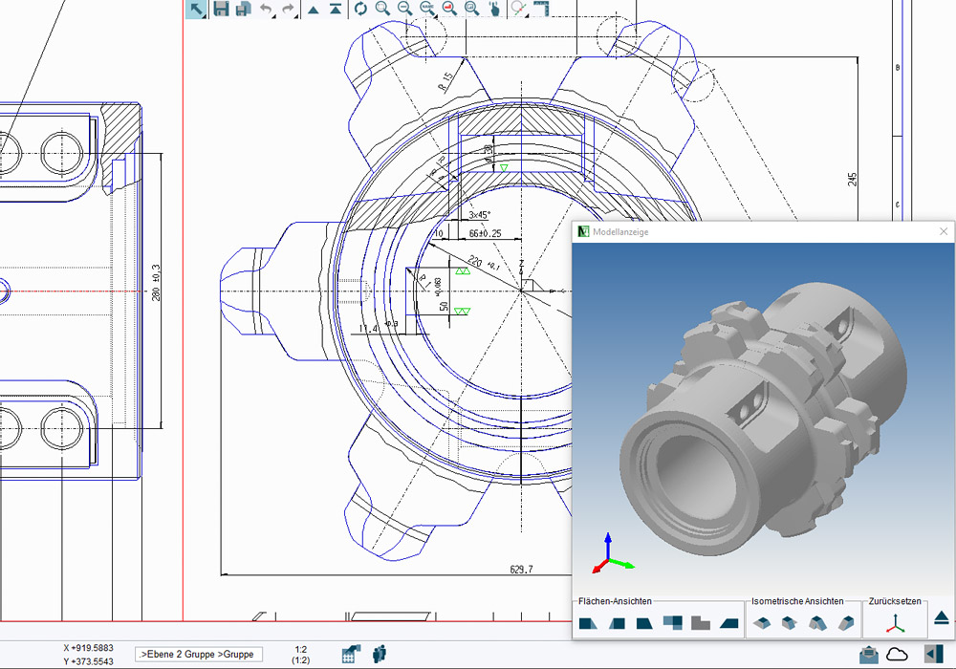
Task: Activate the pan hand tool
Action: pos(494,9)
